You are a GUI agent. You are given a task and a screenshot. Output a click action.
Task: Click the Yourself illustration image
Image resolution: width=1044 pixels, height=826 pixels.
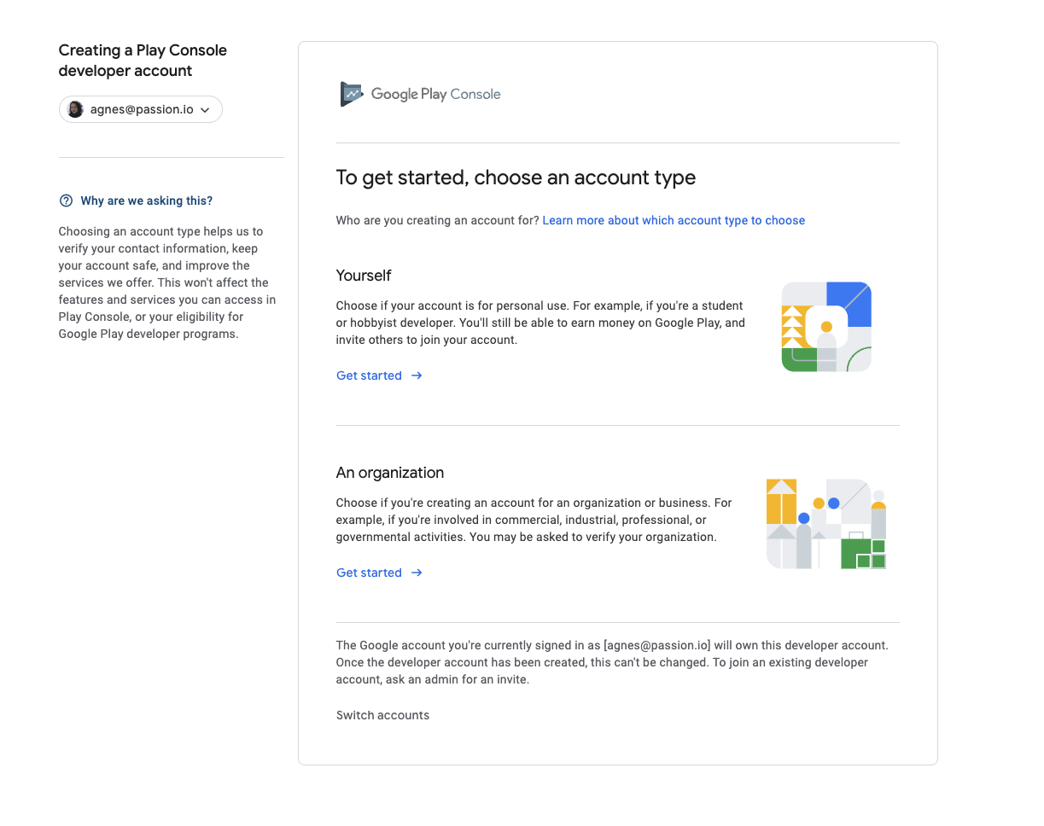pos(826,327)
